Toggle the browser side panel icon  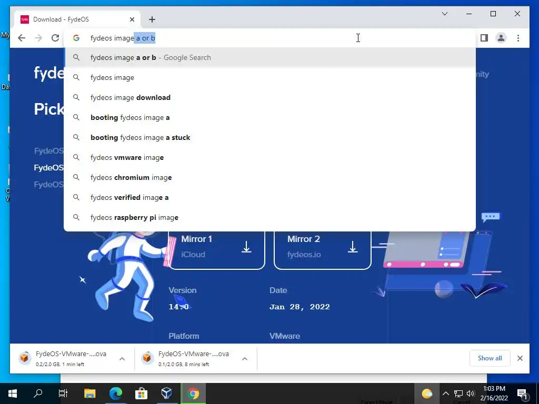click(484, 38)
